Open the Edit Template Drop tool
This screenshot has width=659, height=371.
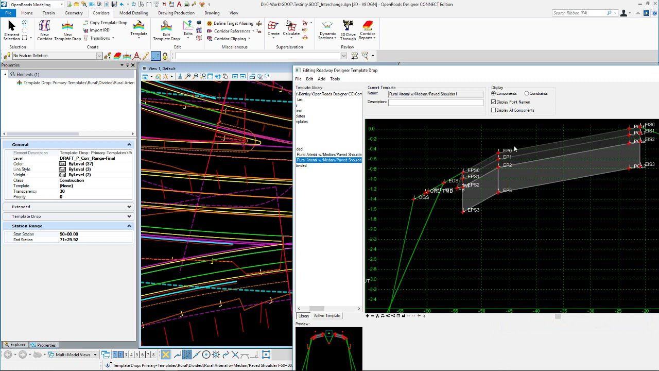coord(166,30)
